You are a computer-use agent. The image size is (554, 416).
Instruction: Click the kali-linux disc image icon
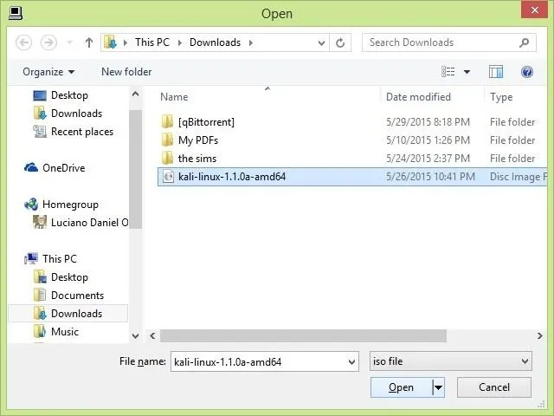[168, 176]
